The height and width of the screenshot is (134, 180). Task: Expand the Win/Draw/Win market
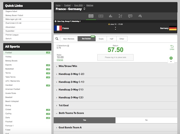click(115, 66)
